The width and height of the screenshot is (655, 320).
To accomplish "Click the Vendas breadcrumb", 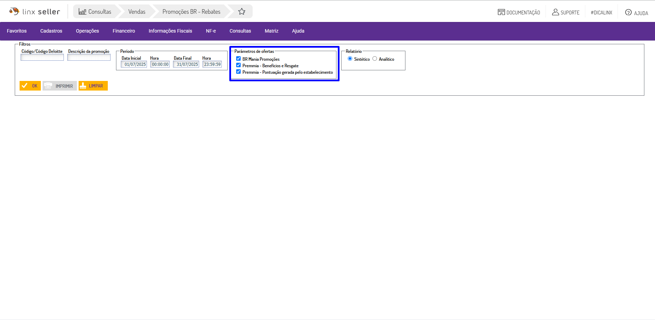I will coord(137,12).
